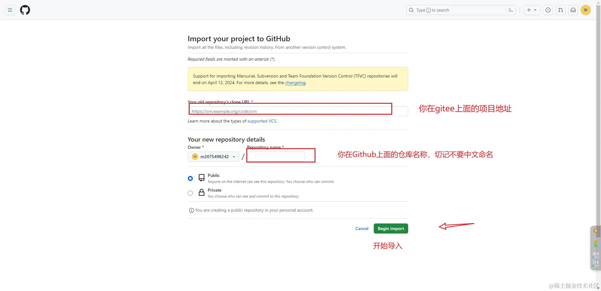601x291 pixels.
Task: Open the user avatar menu
Action: coord(586,10)
